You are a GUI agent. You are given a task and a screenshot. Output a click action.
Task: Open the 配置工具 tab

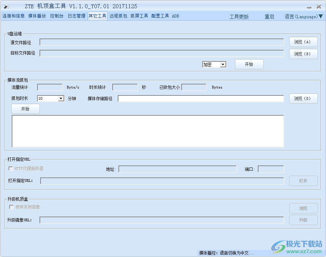(160, 16)
